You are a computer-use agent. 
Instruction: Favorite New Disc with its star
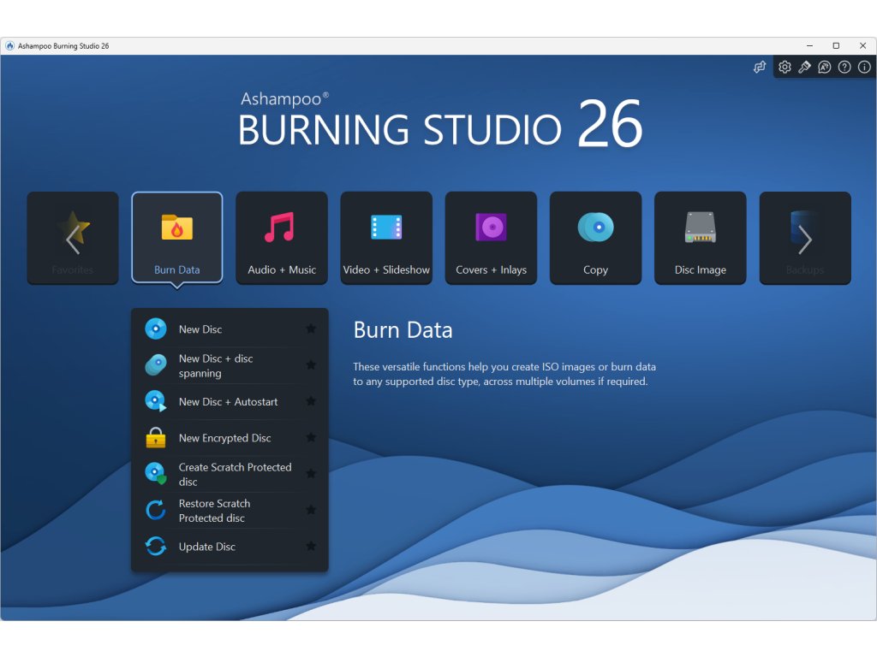(x=311, y=329)
